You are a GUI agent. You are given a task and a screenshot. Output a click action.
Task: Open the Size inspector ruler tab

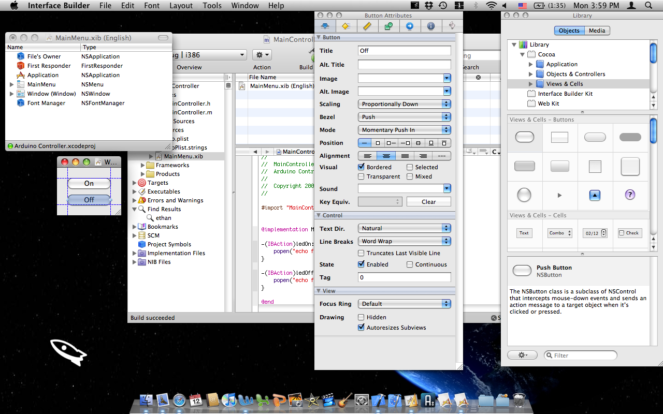367,26
